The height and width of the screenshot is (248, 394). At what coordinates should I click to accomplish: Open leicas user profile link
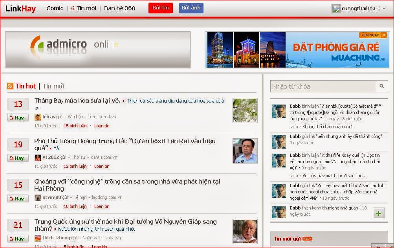[x=49, y=117]
